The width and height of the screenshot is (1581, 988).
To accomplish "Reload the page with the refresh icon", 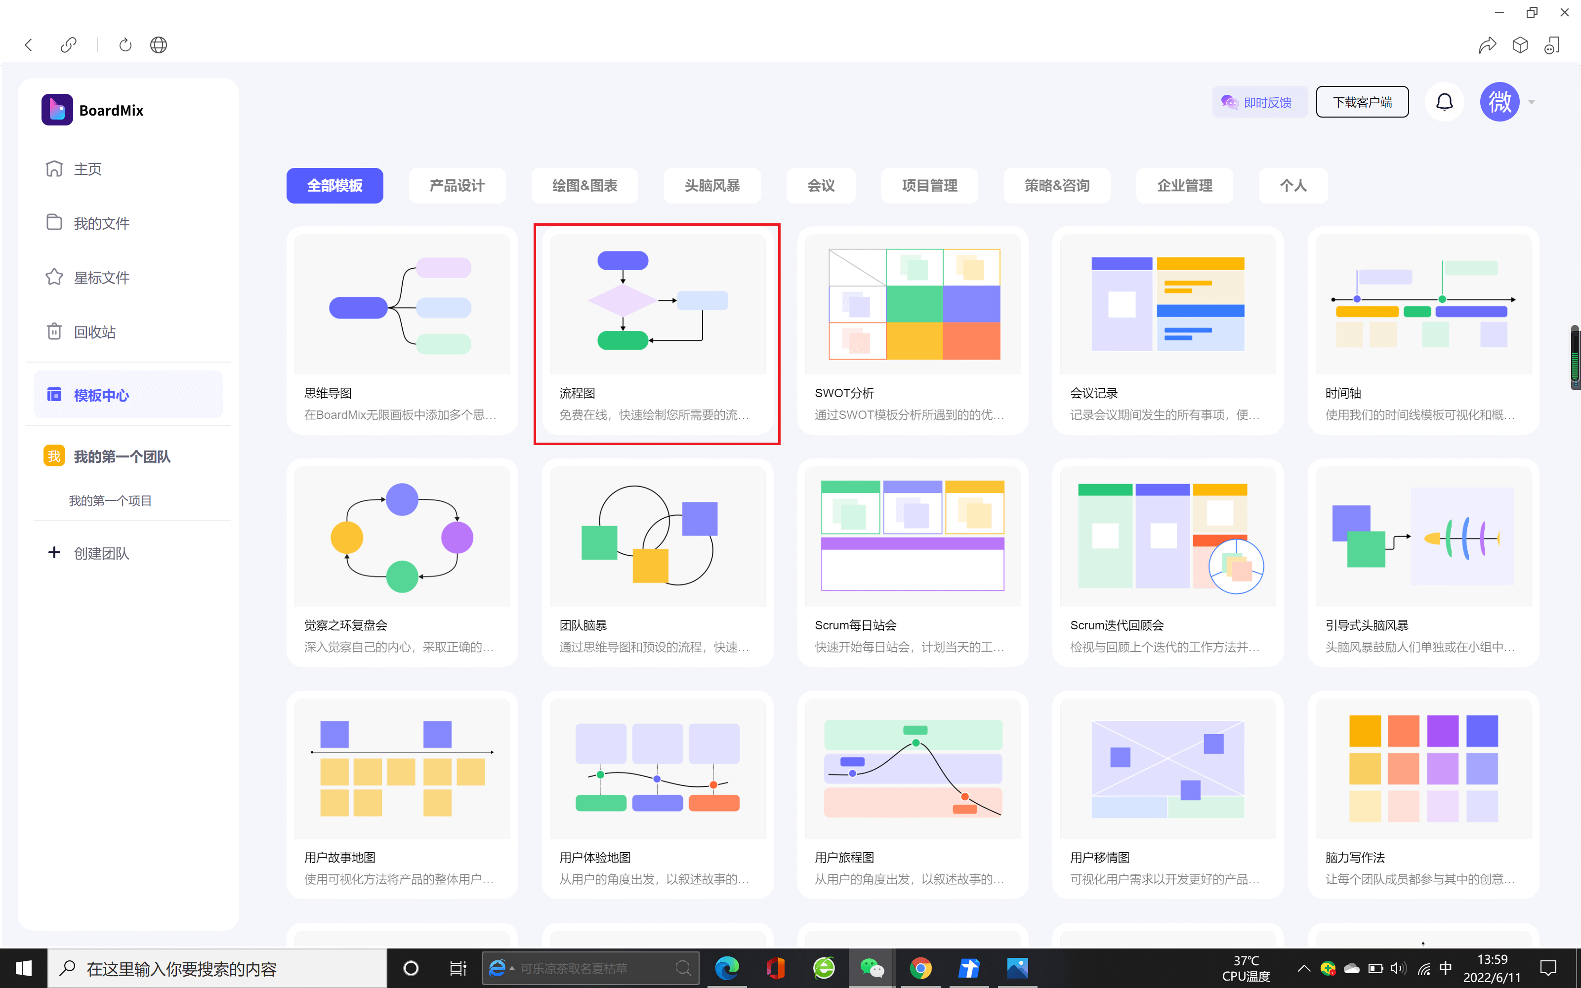I will pos(125,44).
